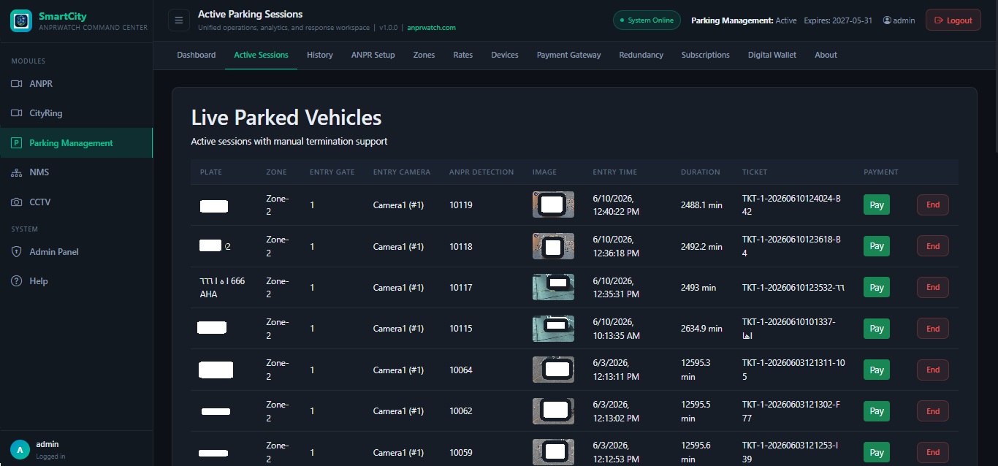Click the NMS network icon
This screenshot has height=466, width=998.
[16, 172]
